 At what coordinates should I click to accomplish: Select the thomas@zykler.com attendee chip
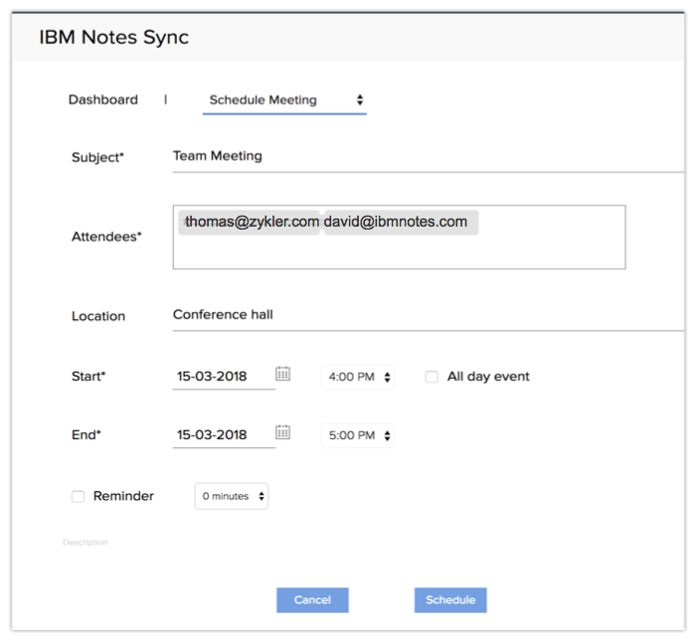point(251,222)
